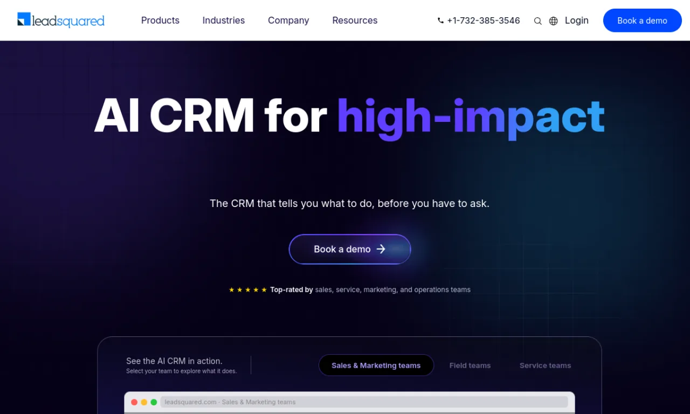Click the green dot in mock browser
The image size is (690, 414).
click(154, 402)
